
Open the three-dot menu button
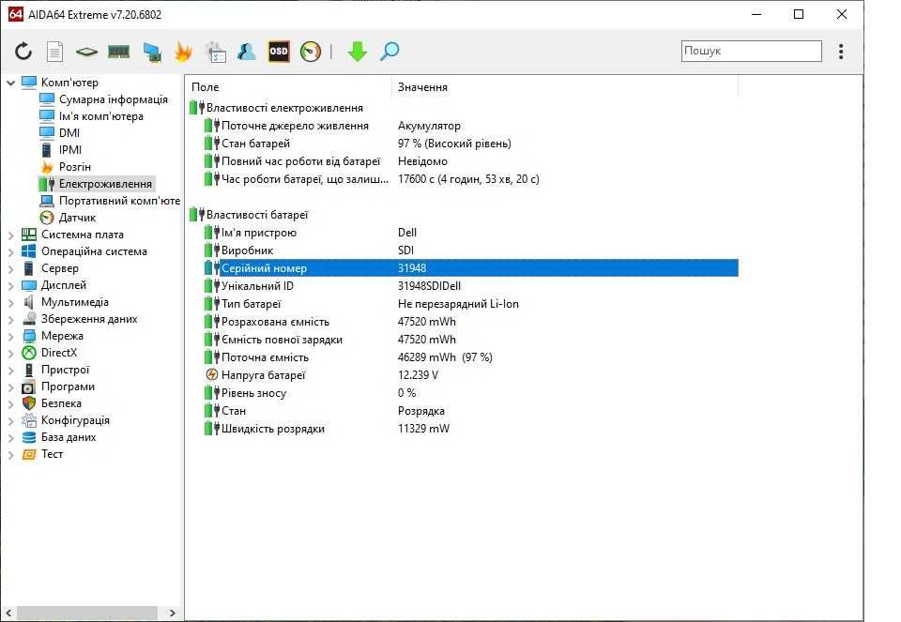click(841, 51)
